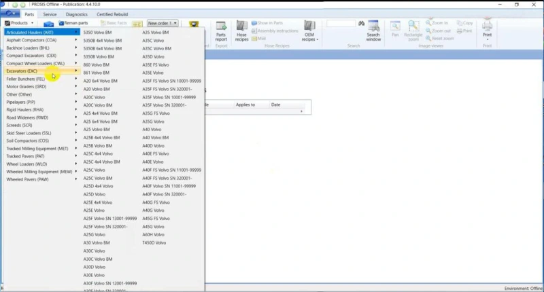This screenshot has height=292, width=544.
Task: Select Screeds (SCR) category
Action: pyautogui.click(x=42, y=125)
